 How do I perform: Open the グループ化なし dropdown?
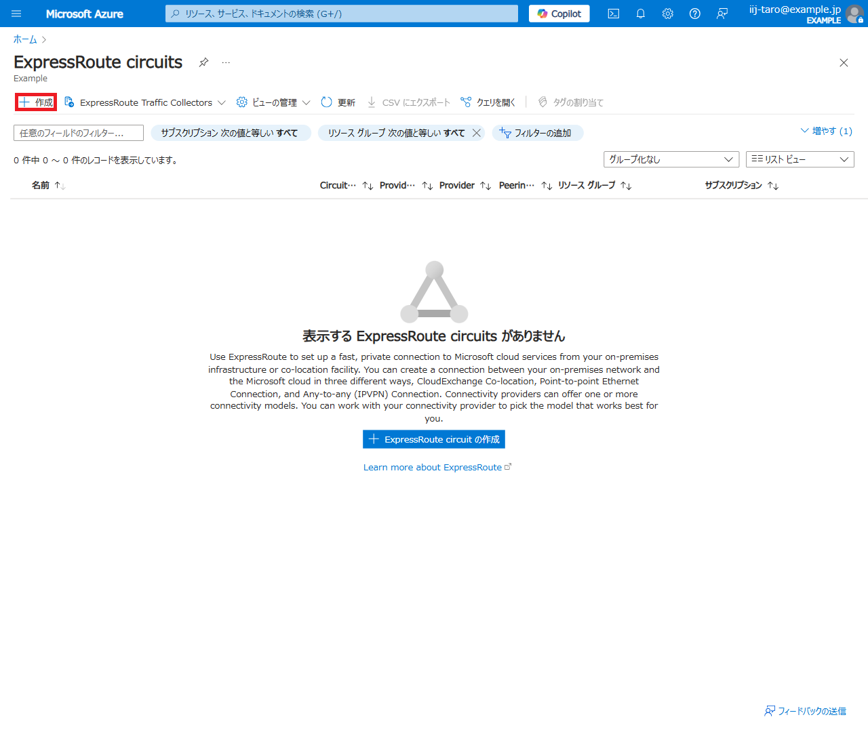(671, 159)
